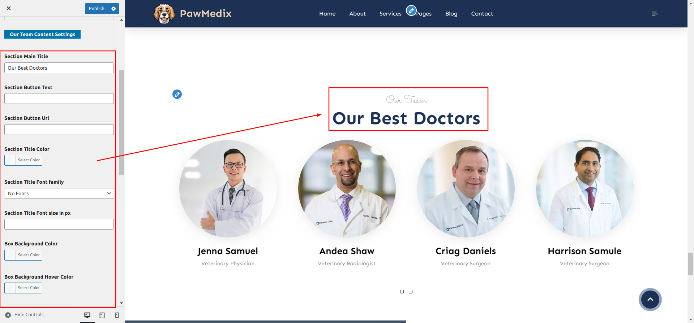This screenshot has width=694, height=323.
Task: Open the hamburger menu icon in header
Action: point(655,14)
